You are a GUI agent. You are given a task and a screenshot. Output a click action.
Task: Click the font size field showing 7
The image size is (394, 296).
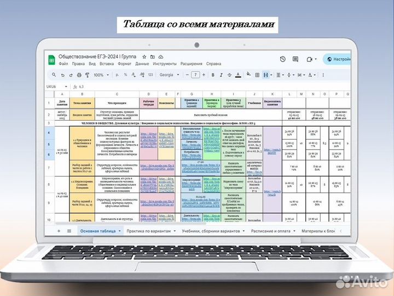coord(195,75)
